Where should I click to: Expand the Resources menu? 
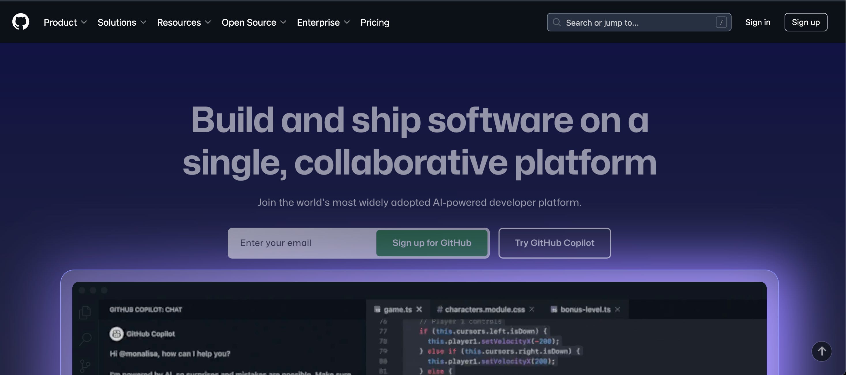tap(184, 22)
